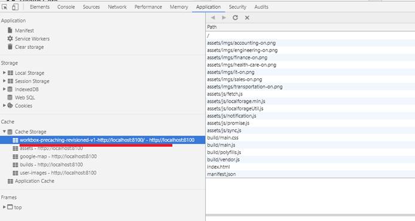Select the top frame icon
Image resolution: width=415 pixels, height=221 pixels.
click(10, 207)
